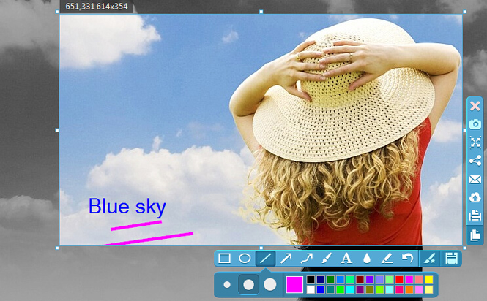Choose the smallest line thickness dot
487x301 pixels.
[x=227, y=285]
